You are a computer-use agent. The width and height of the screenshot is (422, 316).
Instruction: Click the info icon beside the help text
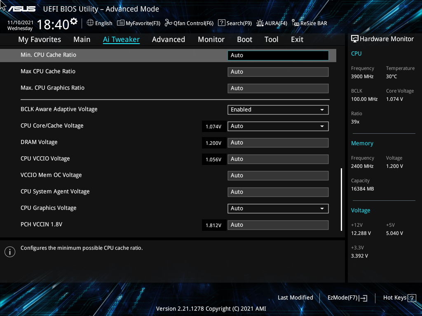point(10,252)
